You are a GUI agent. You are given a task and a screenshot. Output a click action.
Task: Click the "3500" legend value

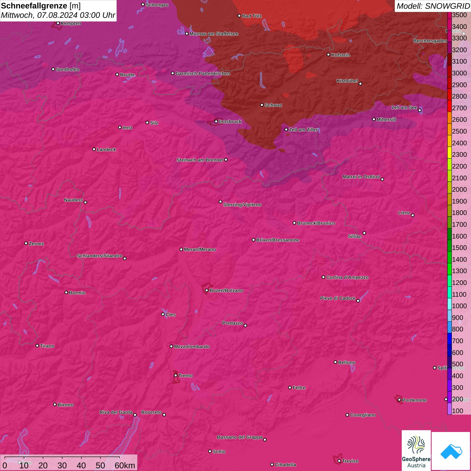pyautogui.click(x=460, y=15)
